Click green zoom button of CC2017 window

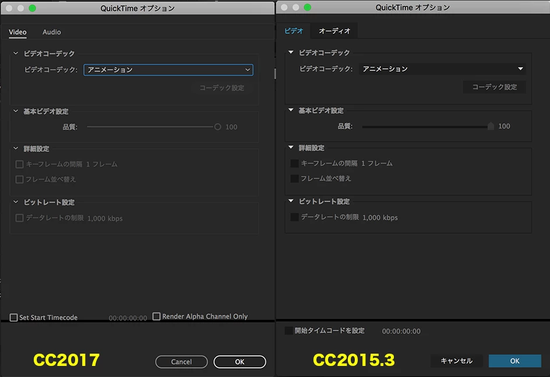[32, 8]
